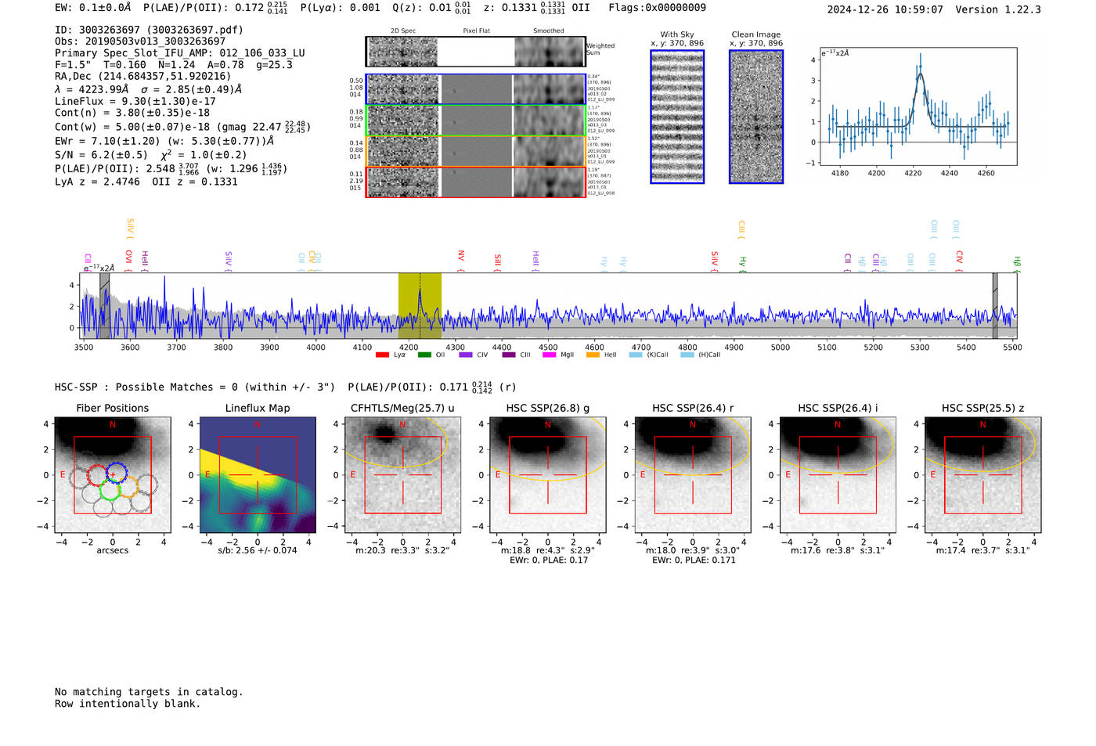This screenshot has width=1096, height=746.
Task: Click the 'EWr: 0, PLAE: 0.171' caption
Action: point(693,560)
